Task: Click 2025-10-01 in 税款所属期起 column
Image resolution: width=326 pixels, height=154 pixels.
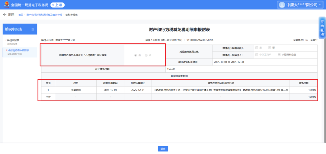Action: click(110, 90)
